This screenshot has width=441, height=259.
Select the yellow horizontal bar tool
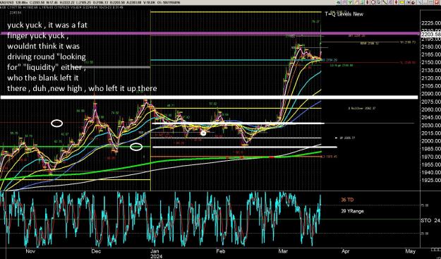coord(402,2)
